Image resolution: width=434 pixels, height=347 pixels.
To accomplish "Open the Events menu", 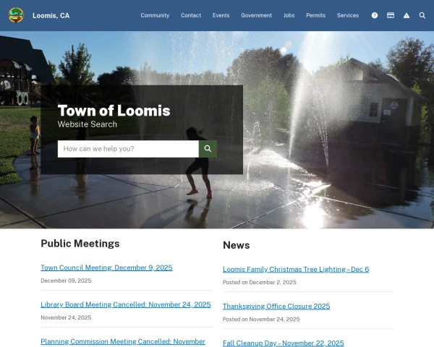I will (x=221, y=15).
